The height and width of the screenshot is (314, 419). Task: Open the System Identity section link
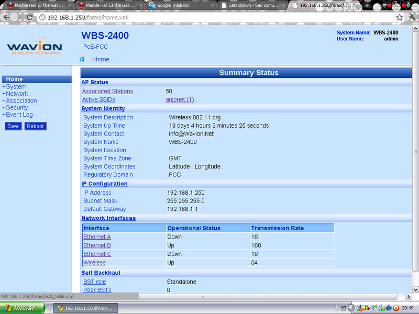tap(103, 108)
